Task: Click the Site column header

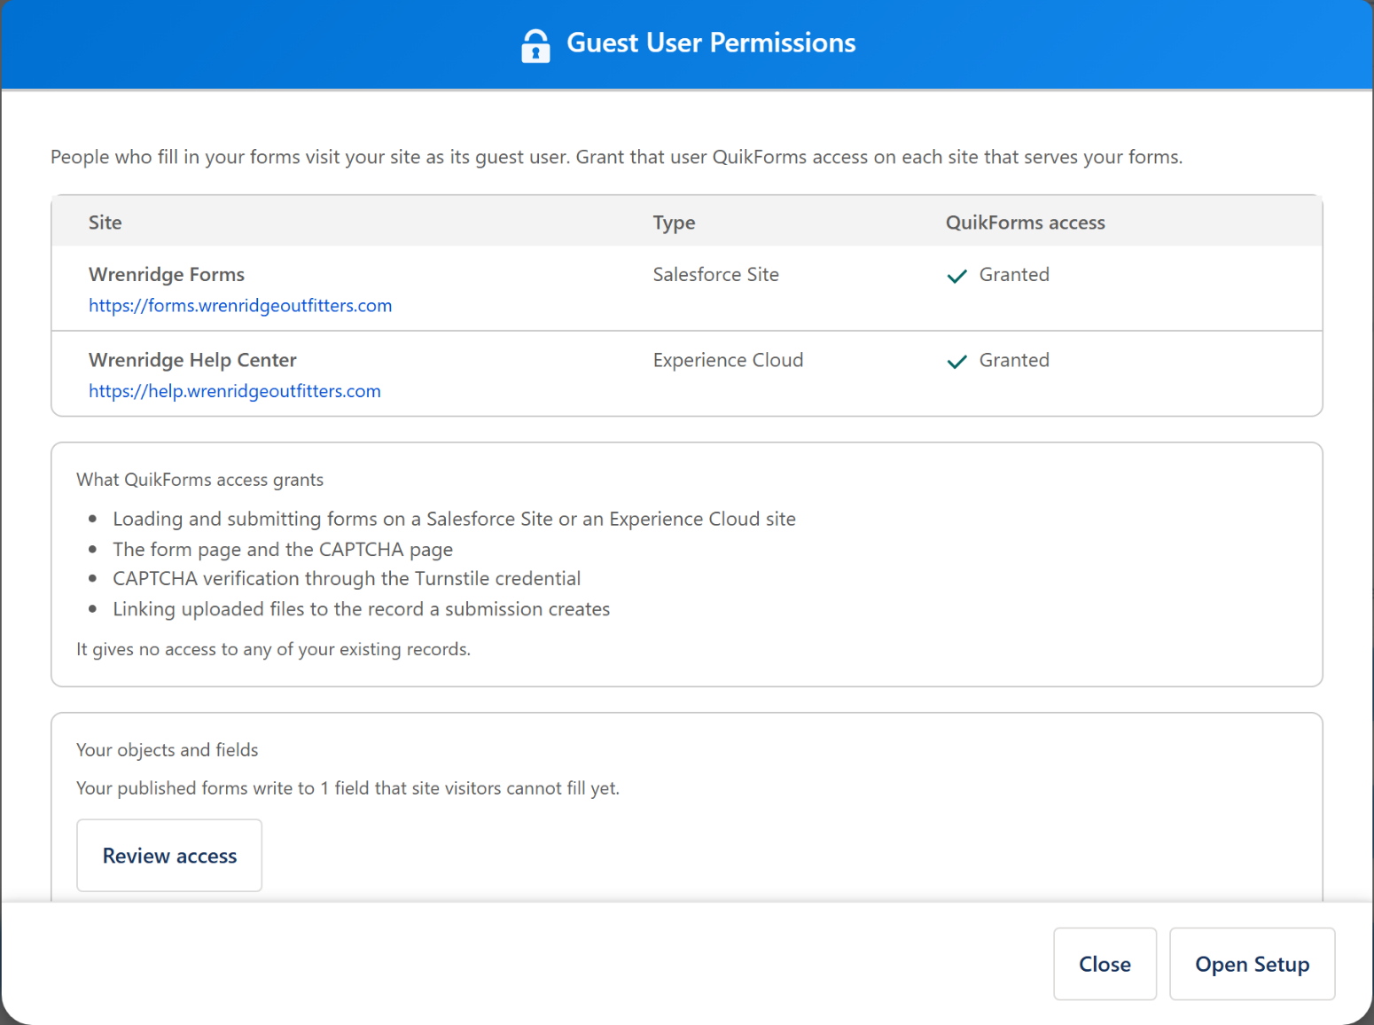Action: (105, 223)
